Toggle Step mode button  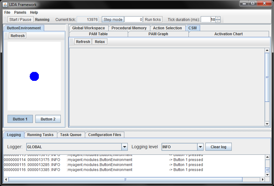tap(113, 19)
